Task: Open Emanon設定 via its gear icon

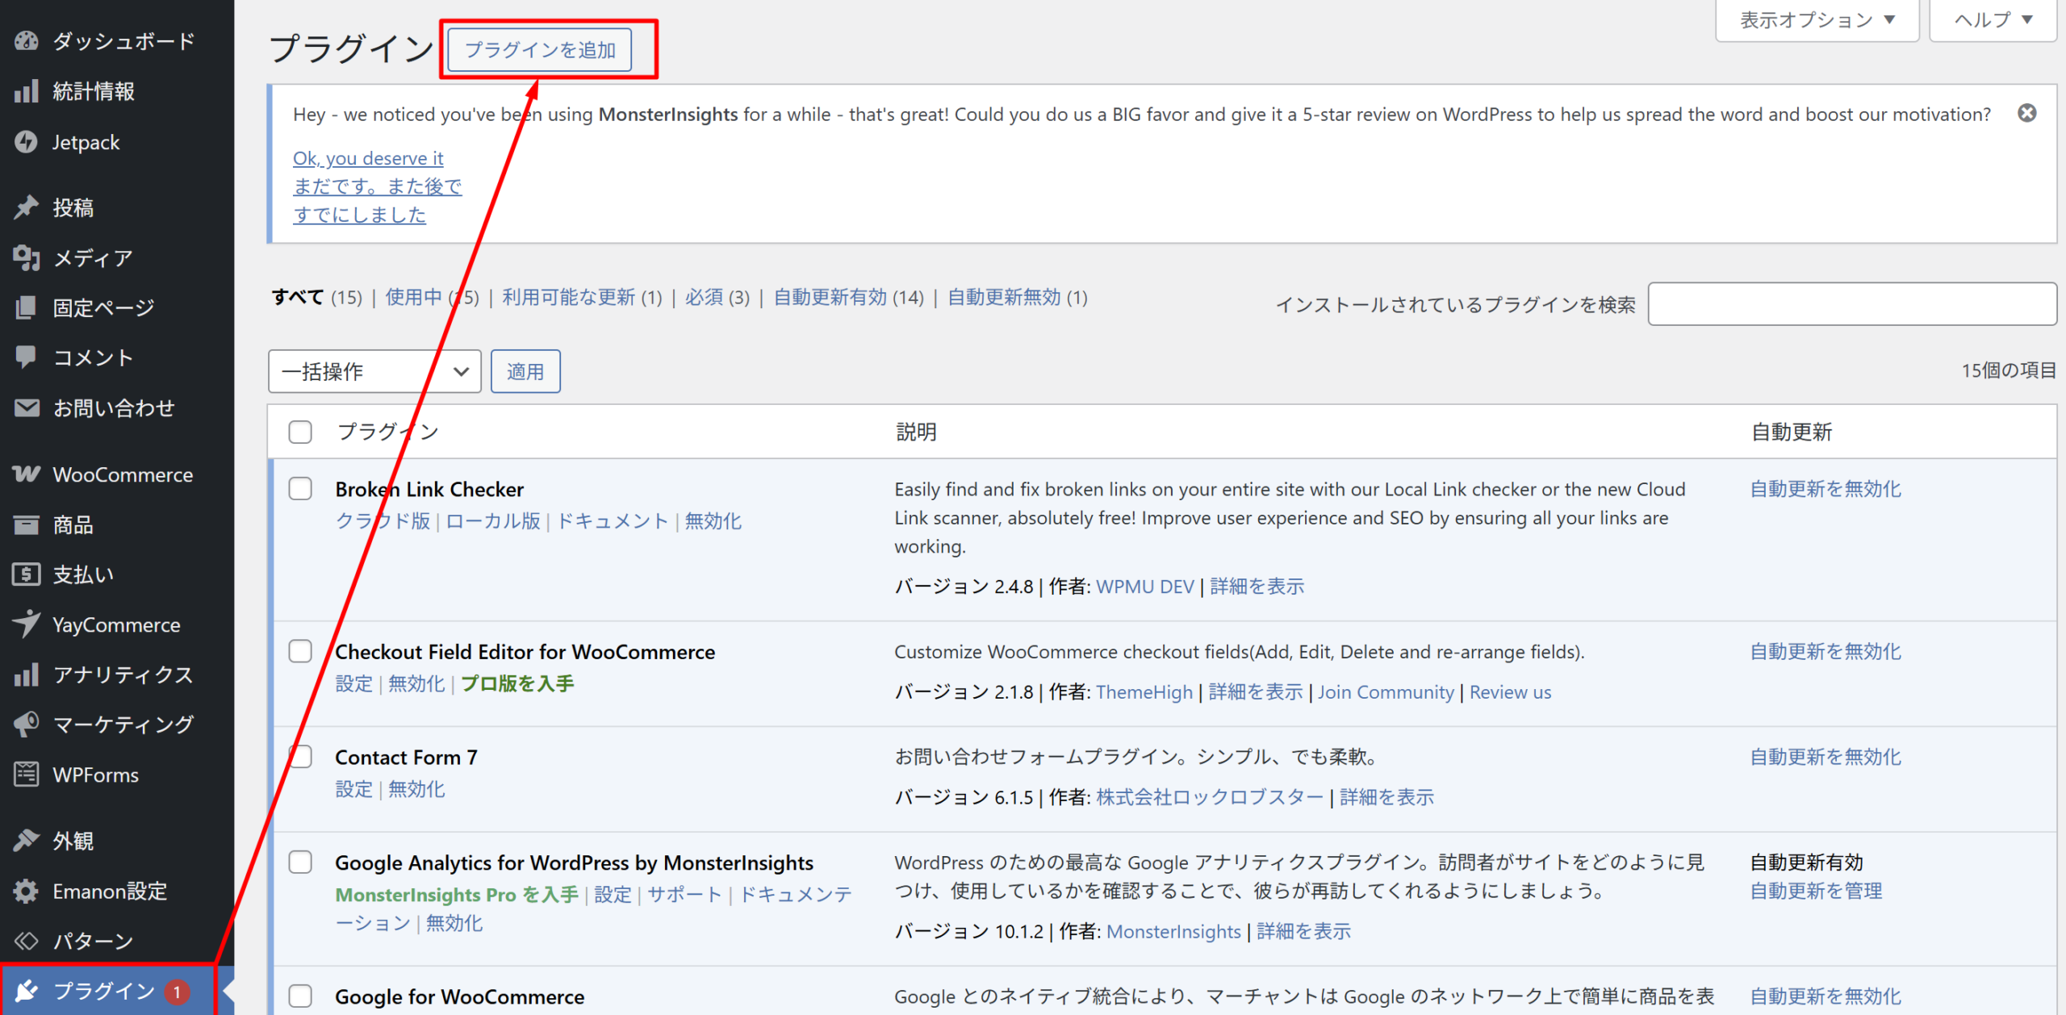Action: coord(26,891)
